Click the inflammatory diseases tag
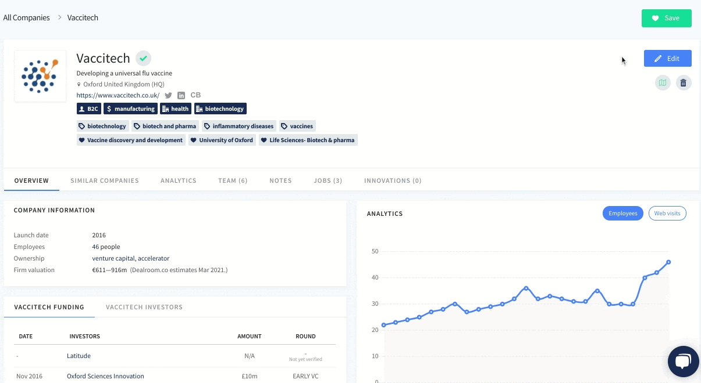This screenshot has width=701, height=383. click(239, 126)
